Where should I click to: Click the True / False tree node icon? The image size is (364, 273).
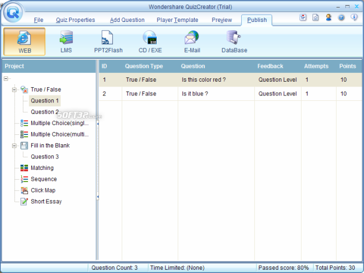(24, 89)
